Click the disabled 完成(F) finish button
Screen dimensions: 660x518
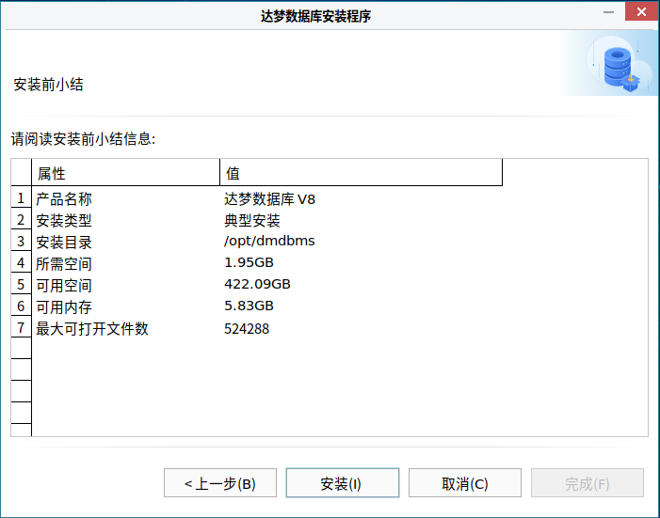tap(588, 483)
